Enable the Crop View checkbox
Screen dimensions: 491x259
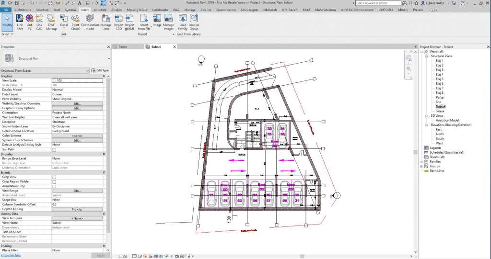pyautogui.click(x=54, y=177)
